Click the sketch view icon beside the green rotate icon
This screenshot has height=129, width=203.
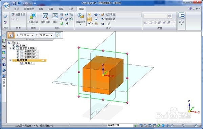66,24
